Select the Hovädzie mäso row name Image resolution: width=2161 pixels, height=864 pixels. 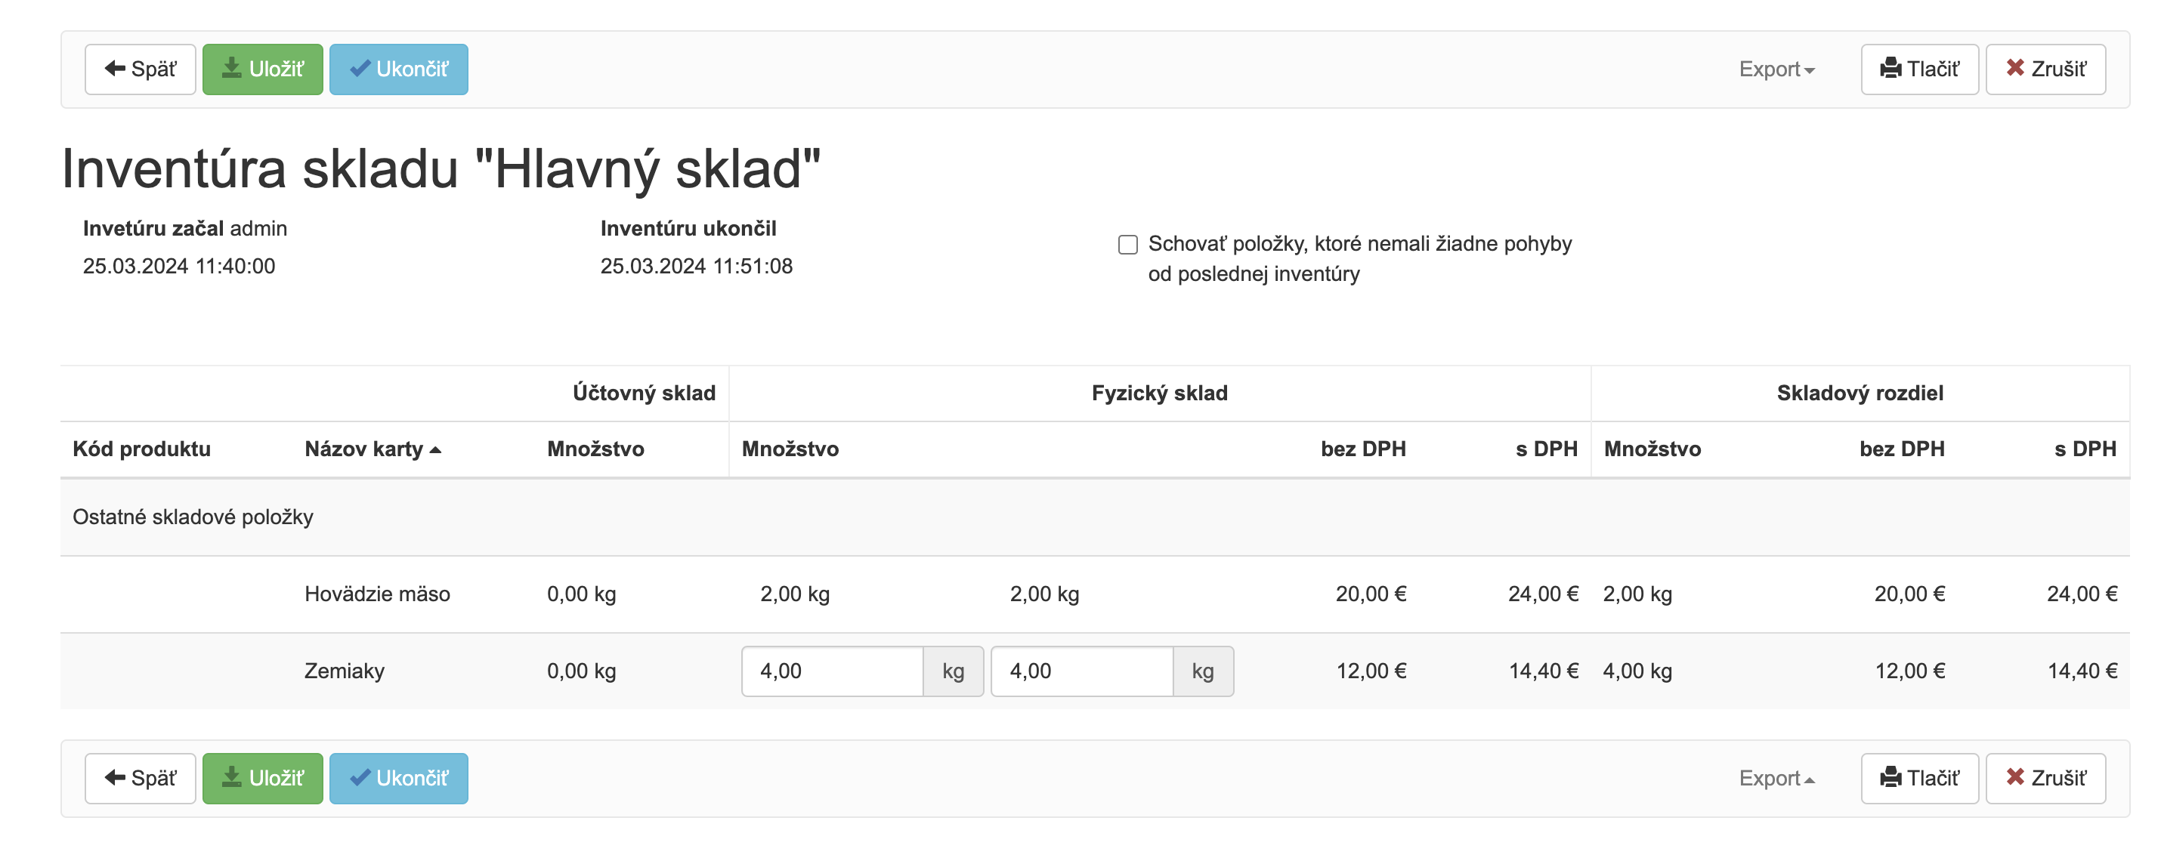pyautogui.click(x=377, y=594)
